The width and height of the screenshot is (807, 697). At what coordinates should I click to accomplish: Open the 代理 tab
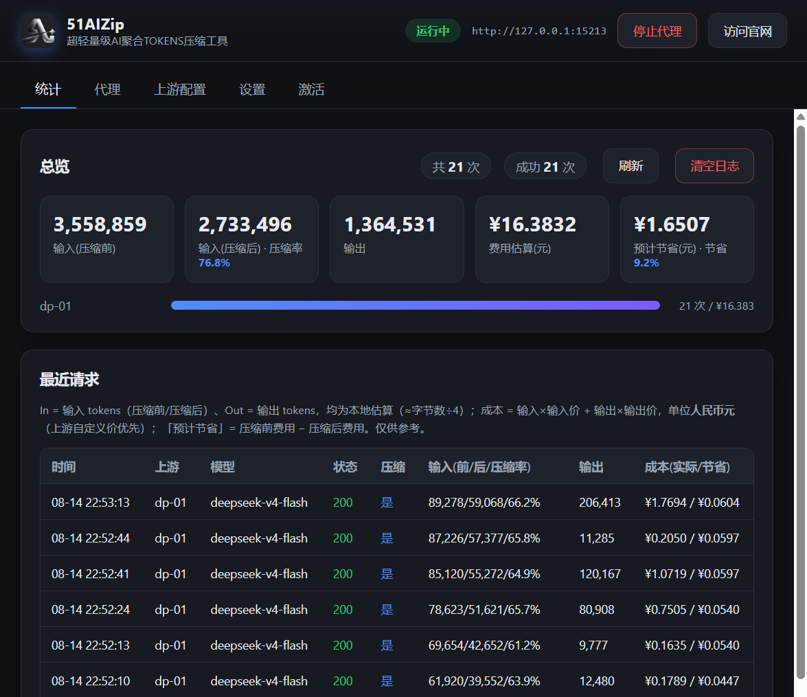[107, 89]
